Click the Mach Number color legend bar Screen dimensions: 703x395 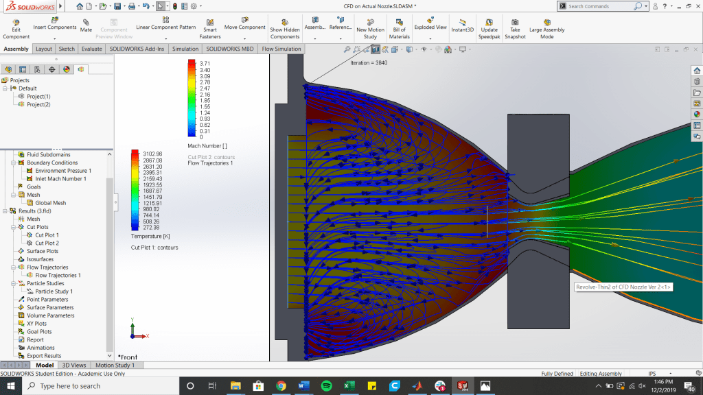click(192, 98)
